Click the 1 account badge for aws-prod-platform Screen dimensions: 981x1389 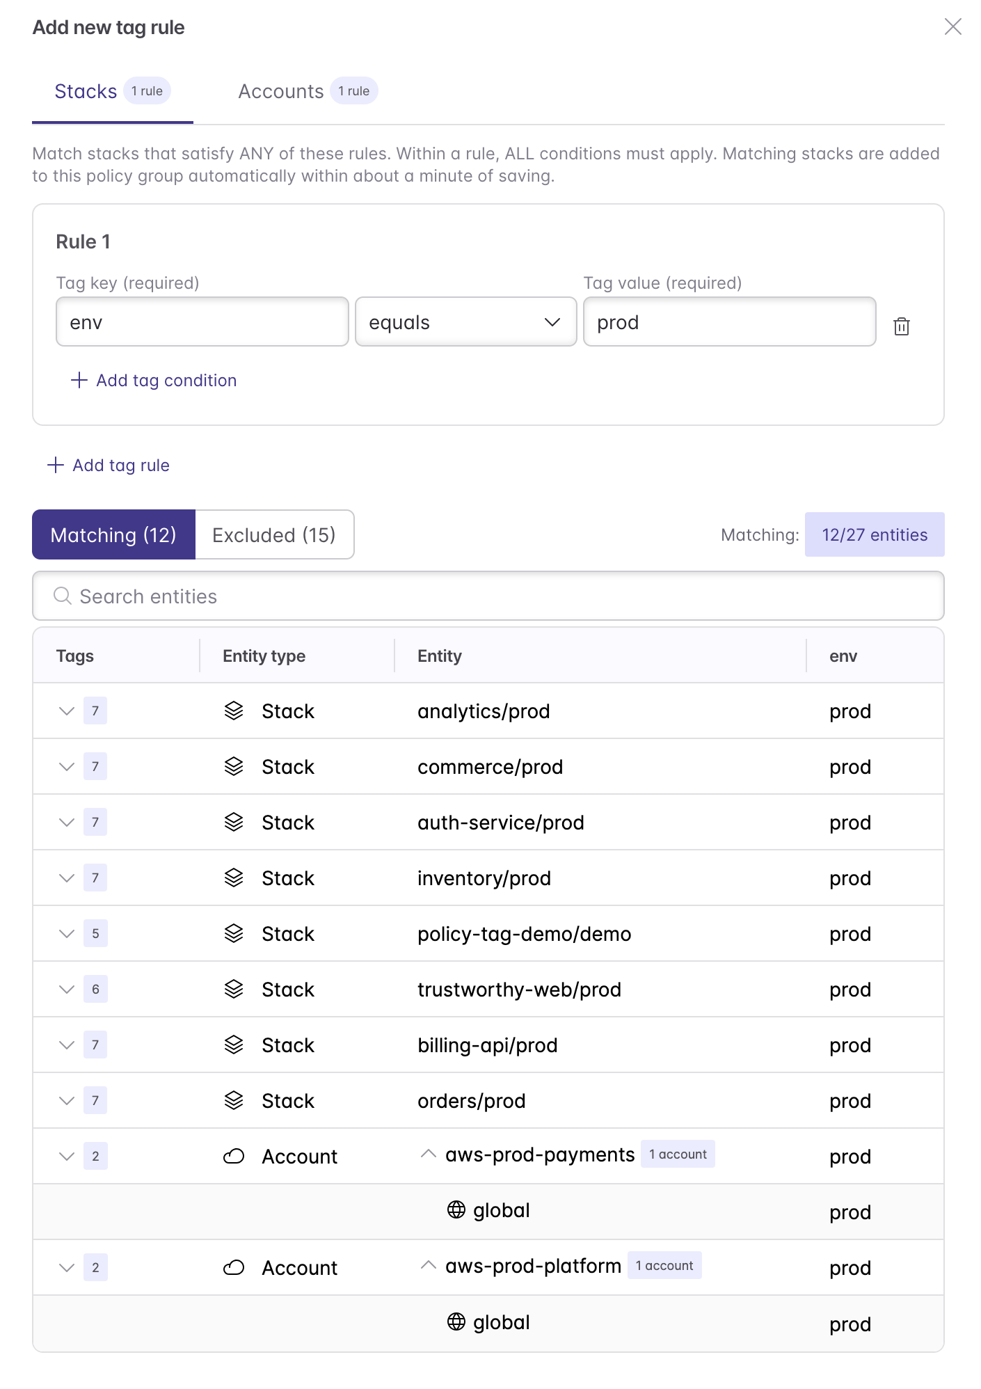point(664,1265)
